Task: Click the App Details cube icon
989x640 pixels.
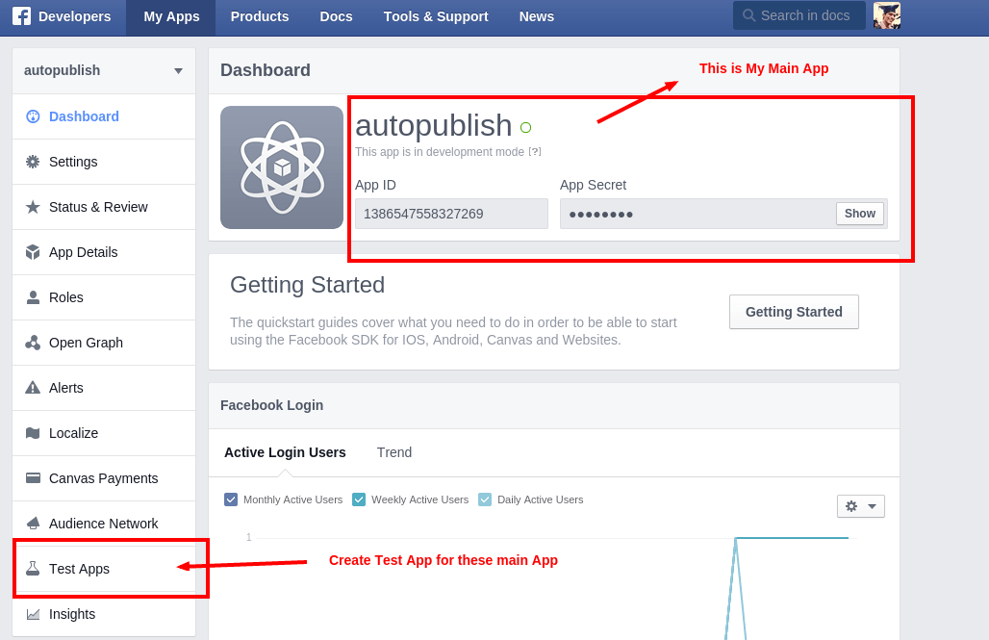Action: coord(33,252)
